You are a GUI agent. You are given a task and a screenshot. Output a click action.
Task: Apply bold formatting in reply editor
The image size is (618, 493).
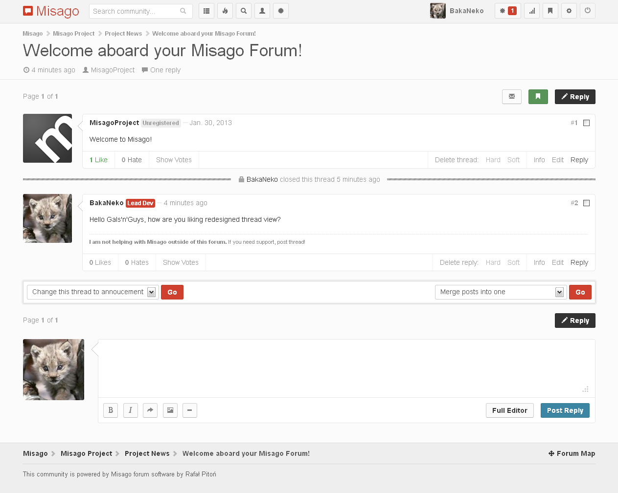[111, 410]
